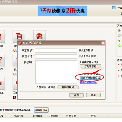The image size is (122, 122).
Task: Click the 不多于30个字符 hint text
Action: click(x=87, y=56)
